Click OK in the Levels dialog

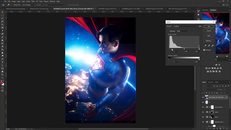(209, 26)
